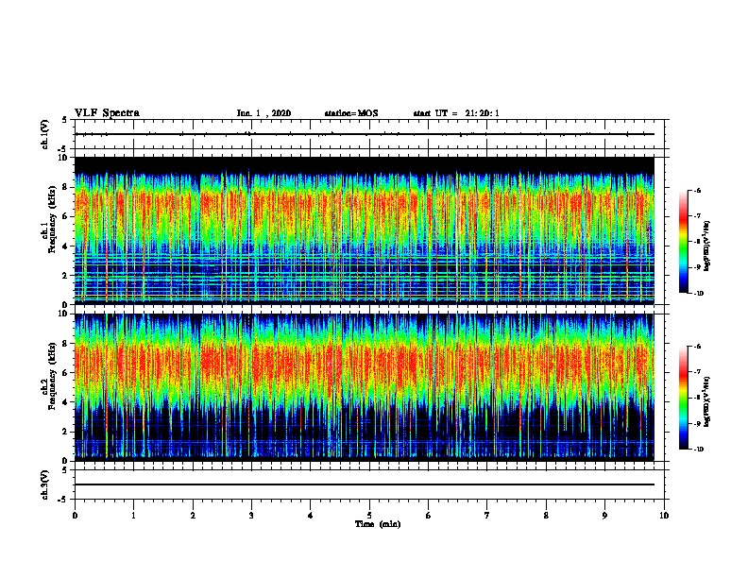Select the ch.2 "Frequency (kHz)" axis label
The width and height of the screenshot is (748, 578).
tap(53, 376)
